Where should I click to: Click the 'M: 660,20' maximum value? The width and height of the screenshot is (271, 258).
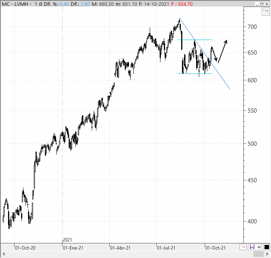click(102, 4)
